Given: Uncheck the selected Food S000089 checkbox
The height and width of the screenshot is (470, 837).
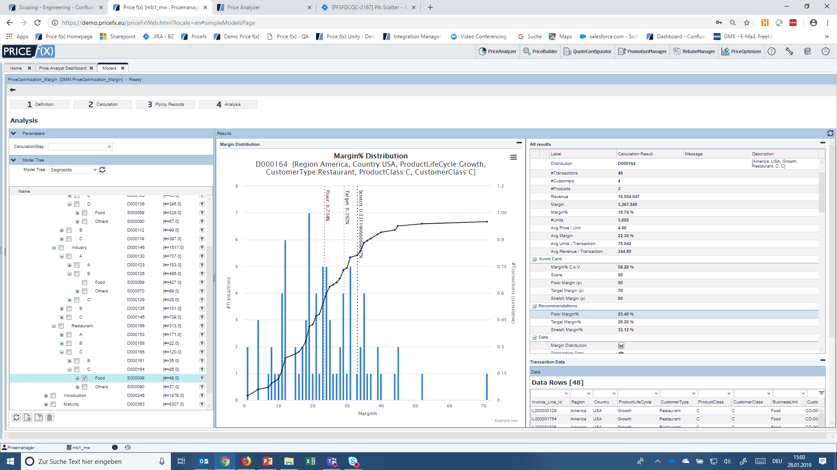Looking at the screenshot, I should coord(85,378).
